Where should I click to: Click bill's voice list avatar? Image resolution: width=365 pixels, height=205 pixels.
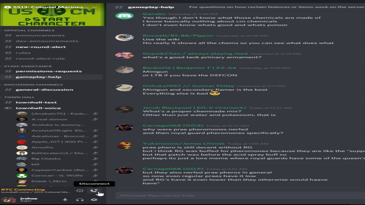tap(22, 164)
